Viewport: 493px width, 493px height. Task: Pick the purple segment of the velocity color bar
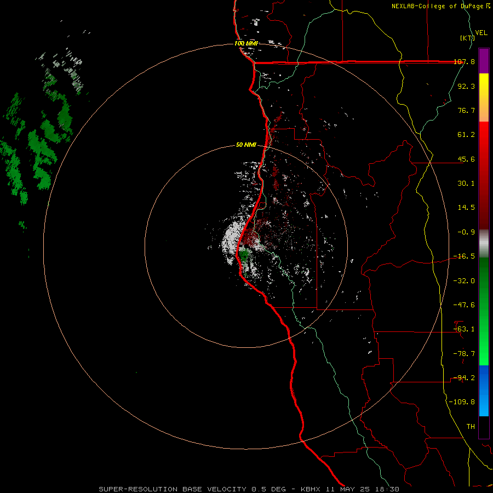pyautogui.click(x=484, y=61)
